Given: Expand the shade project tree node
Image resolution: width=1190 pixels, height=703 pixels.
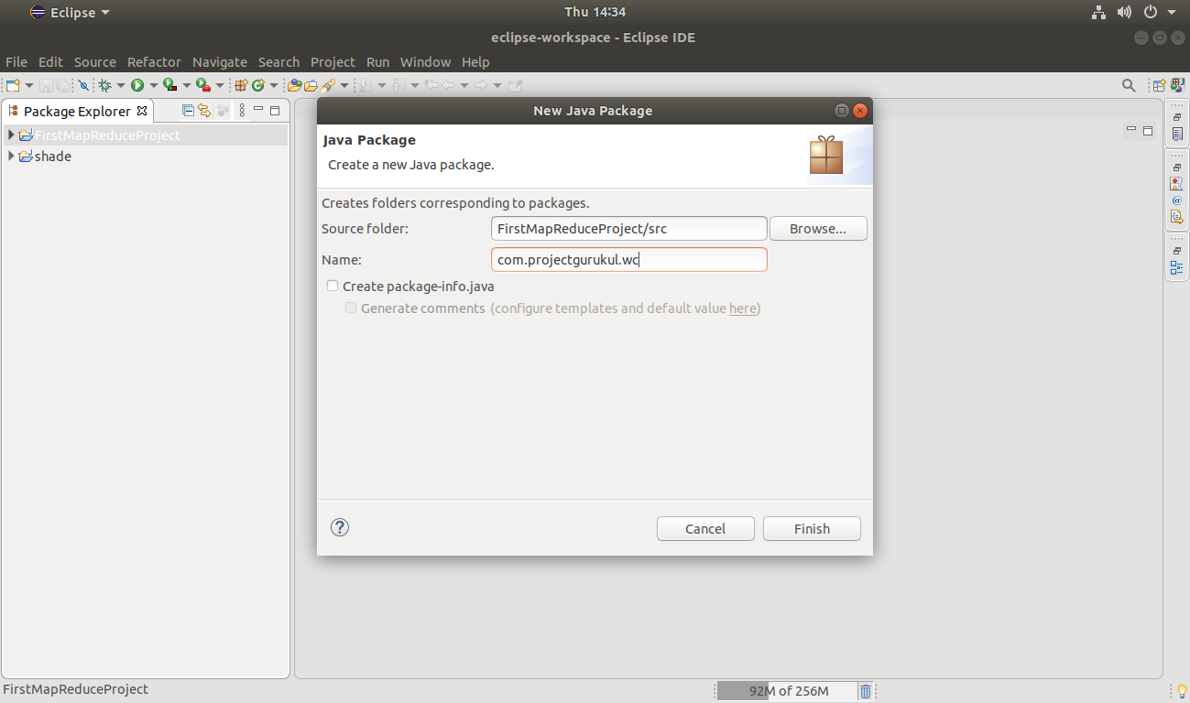Looking at the screenshot, I should [11, 156].
